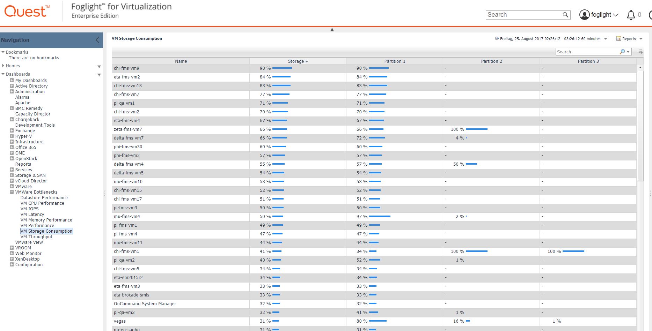Image resolution: width=652 pixels, height=331 pixels.
Task: Expand the Storage & SAN plus icon
Action: (x=12, y=175)
